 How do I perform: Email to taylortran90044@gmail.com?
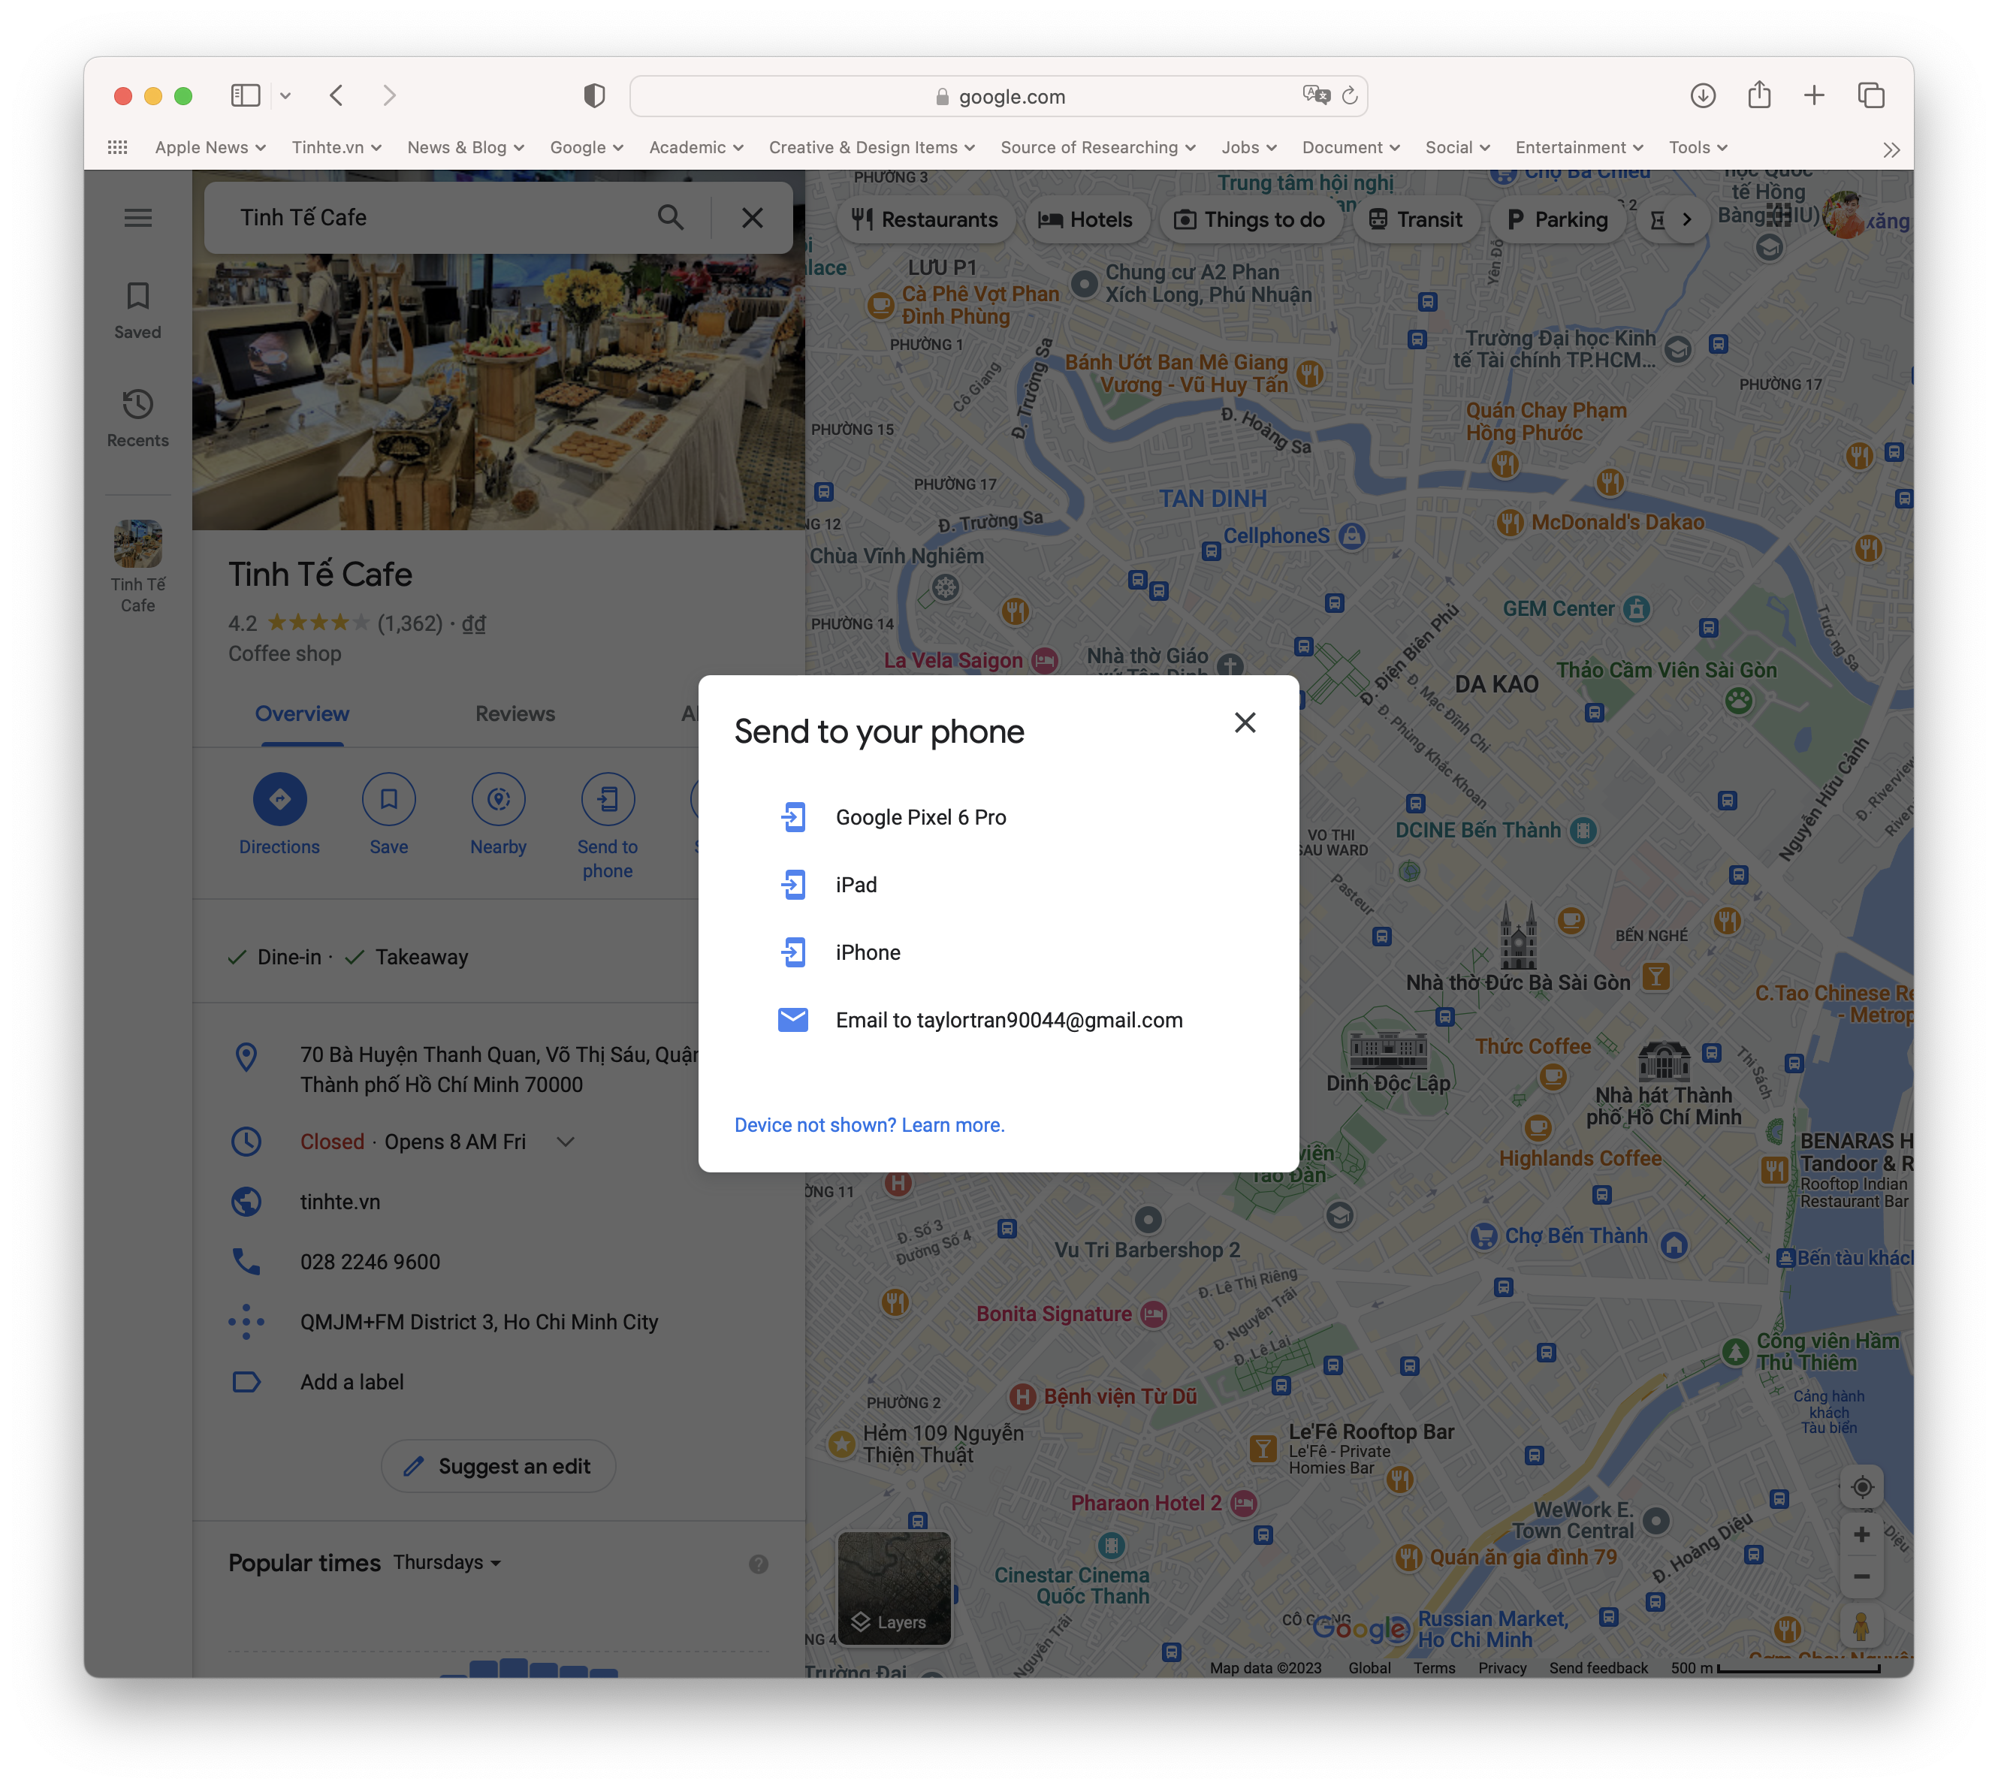click(x=998, y=1021)
